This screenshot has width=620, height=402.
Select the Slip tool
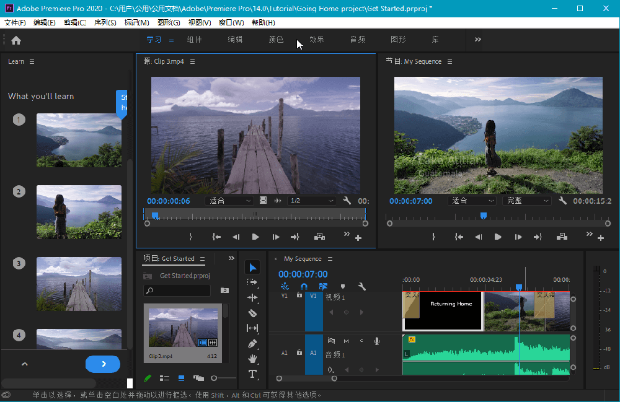pyautogui.click(x=252, y=328)
